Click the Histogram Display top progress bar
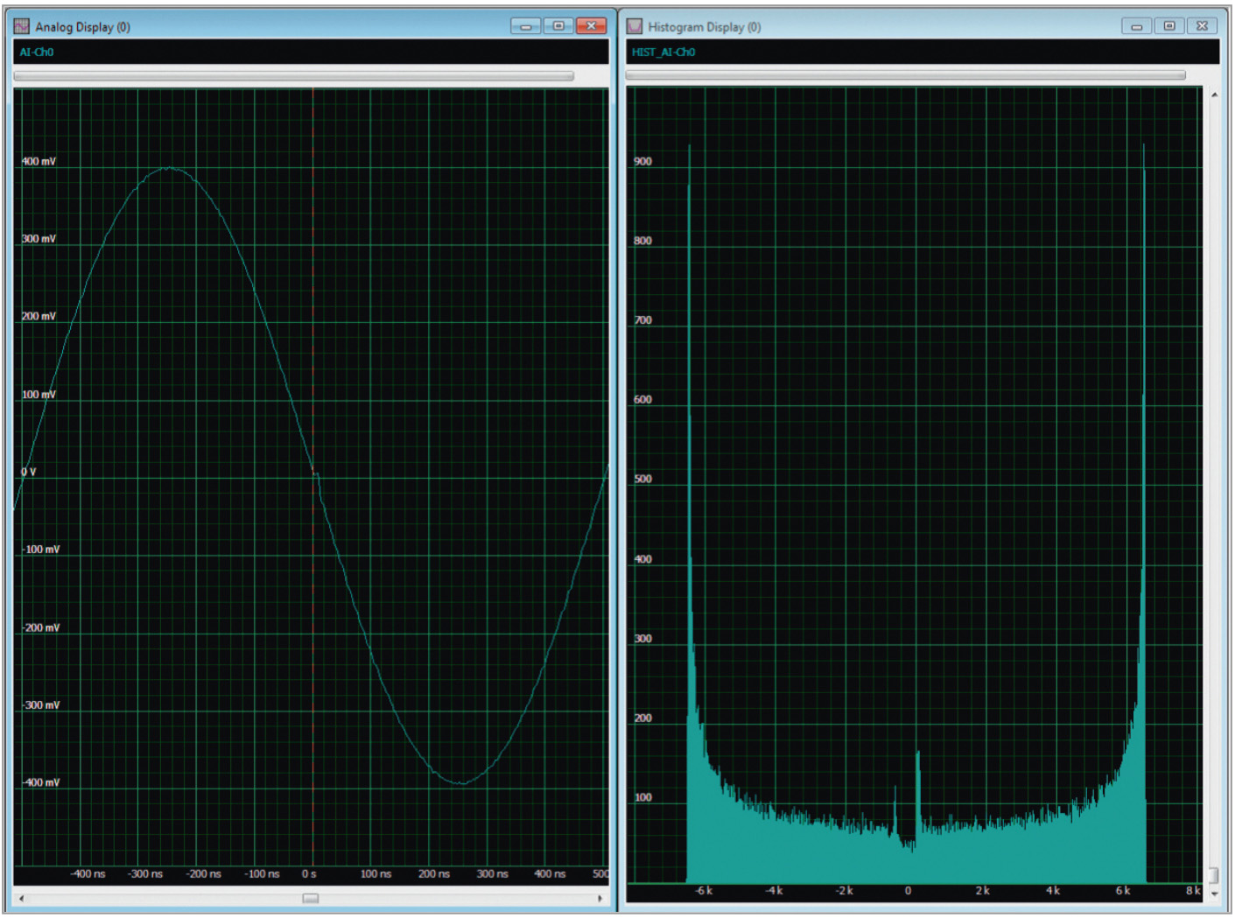The image size is (1235, 918). point(906,75)
